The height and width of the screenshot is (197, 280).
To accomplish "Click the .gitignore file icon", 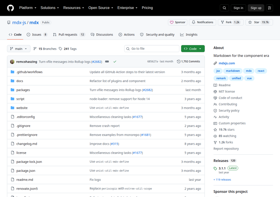I will [13, 126].
